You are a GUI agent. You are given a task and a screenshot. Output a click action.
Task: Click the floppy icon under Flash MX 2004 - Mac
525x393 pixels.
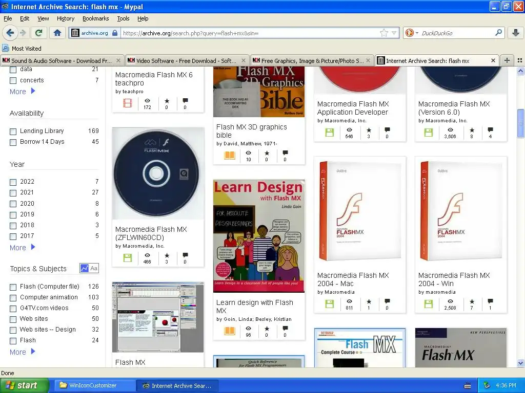click(x=330, y=304)
